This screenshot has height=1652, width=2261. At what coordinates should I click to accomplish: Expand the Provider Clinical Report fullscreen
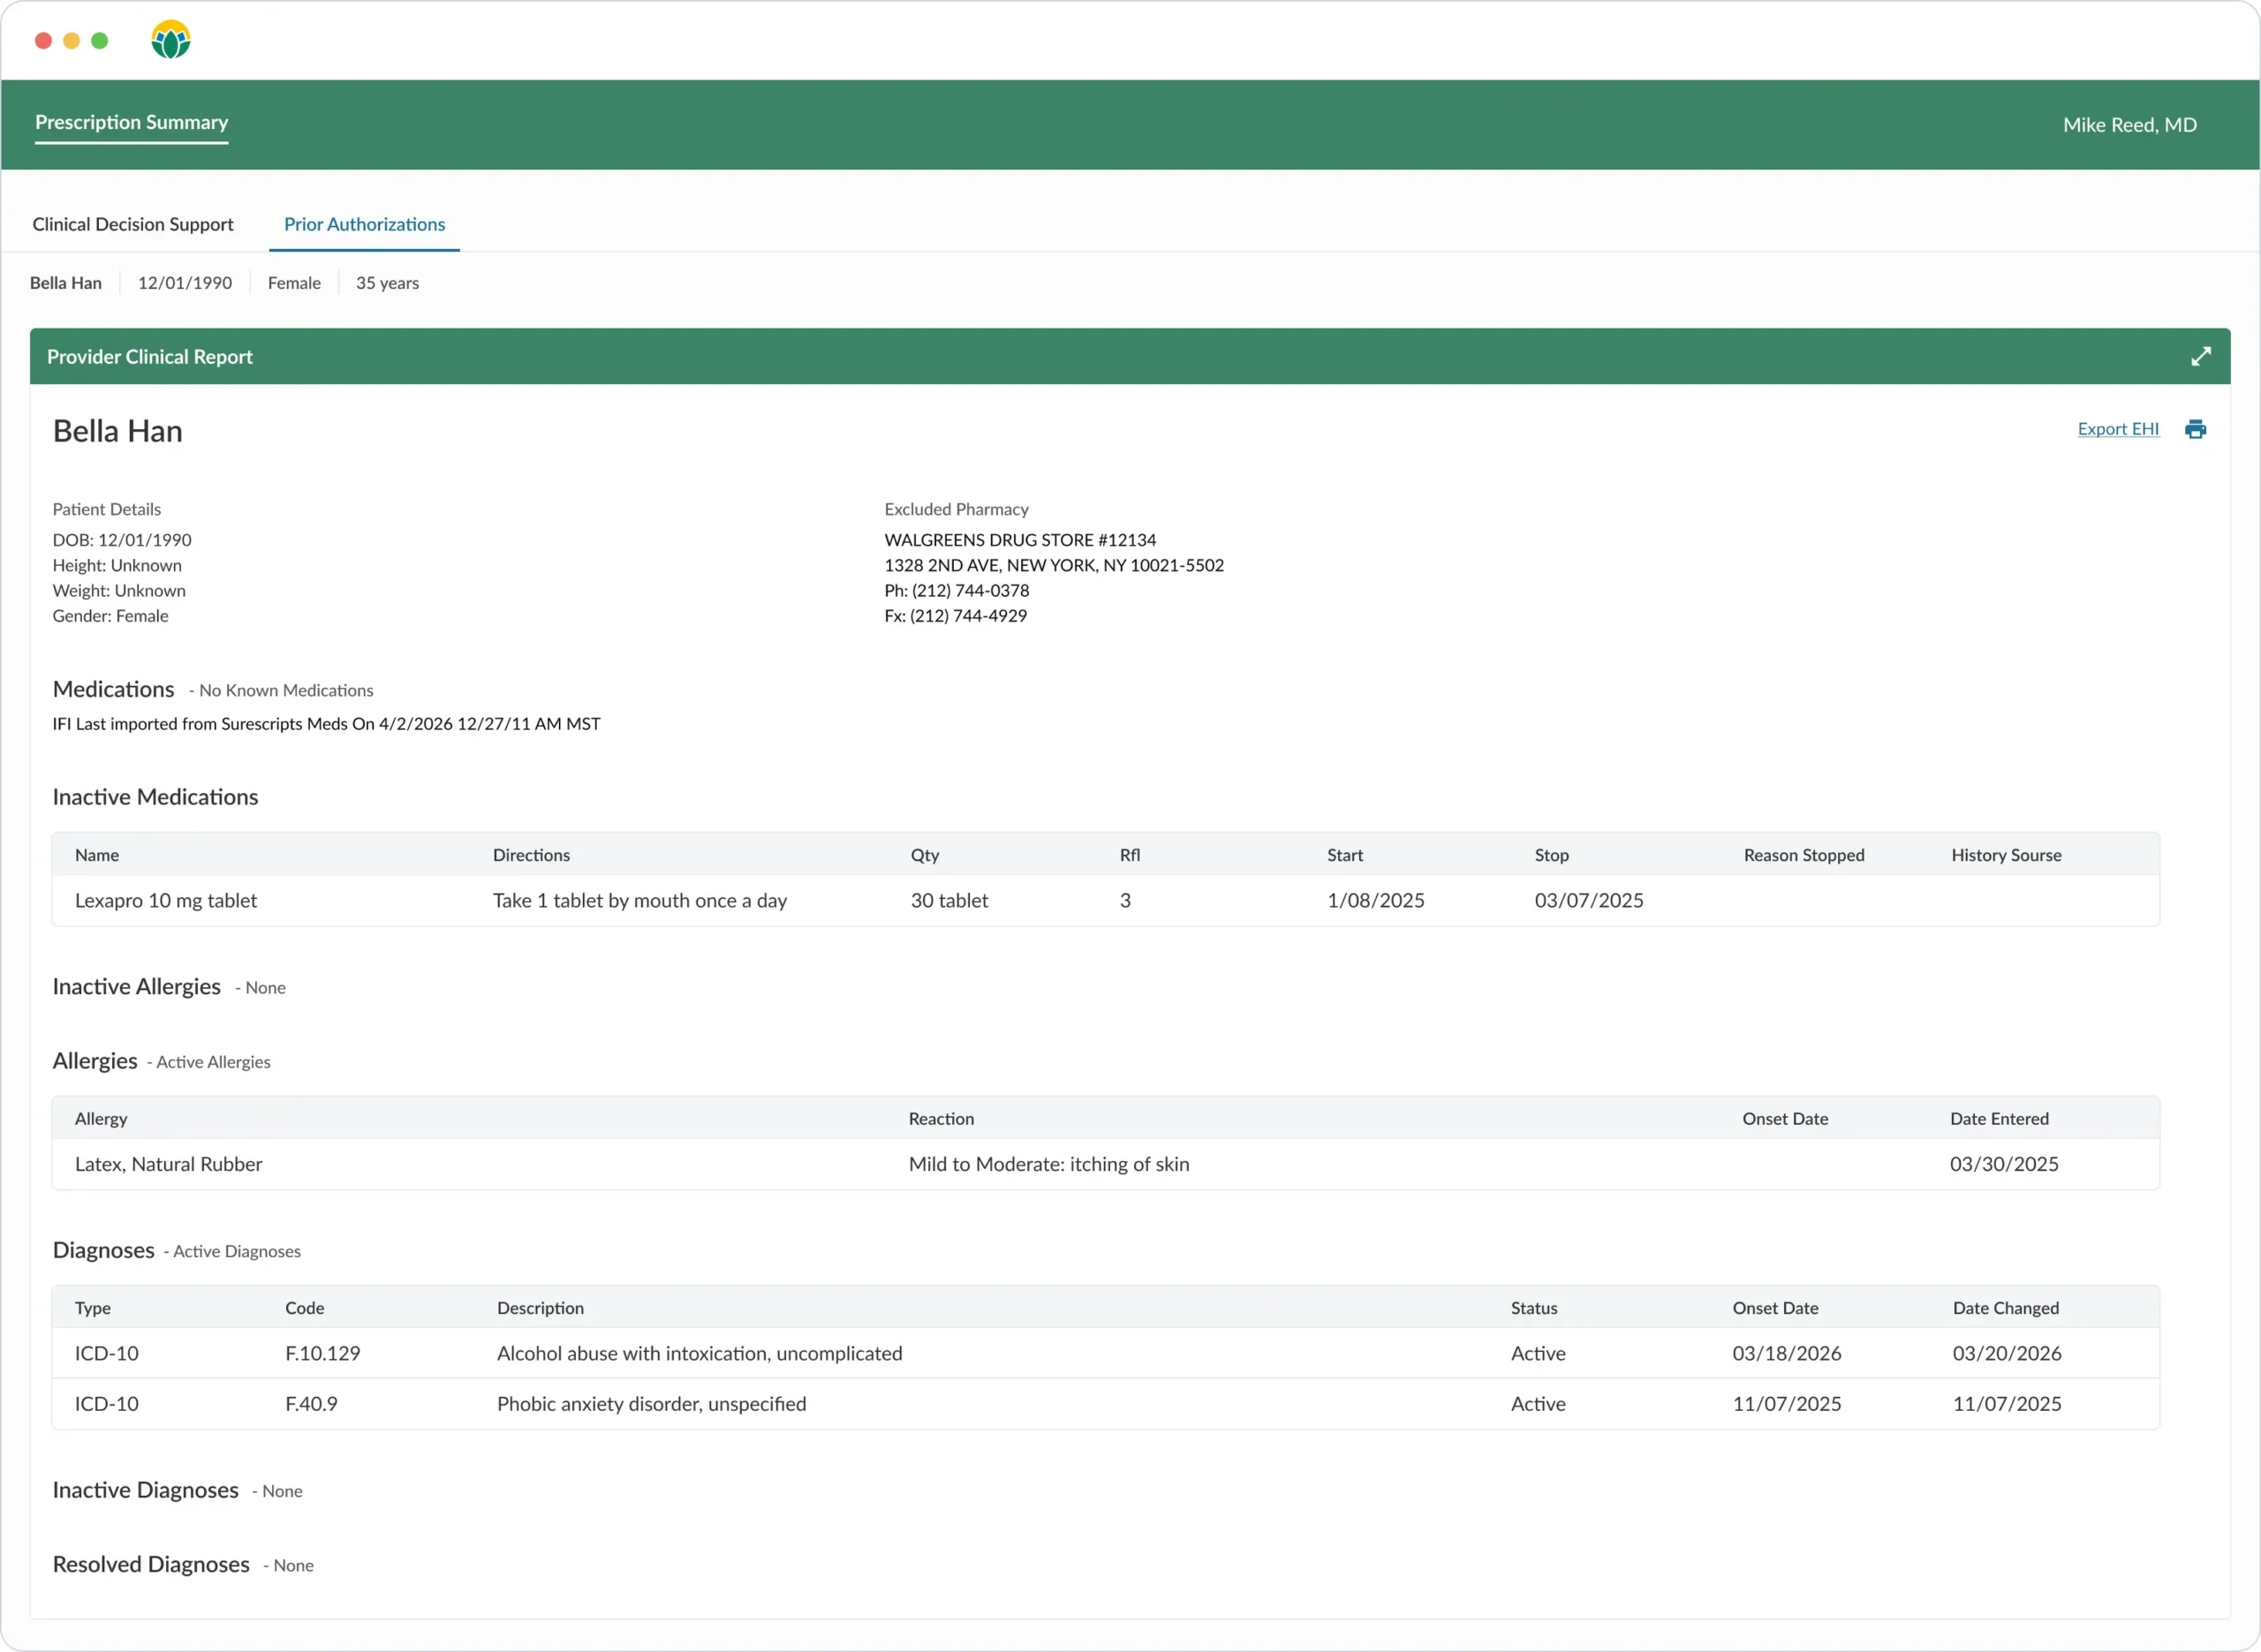pyautogui.click(x=2201, y=356)
